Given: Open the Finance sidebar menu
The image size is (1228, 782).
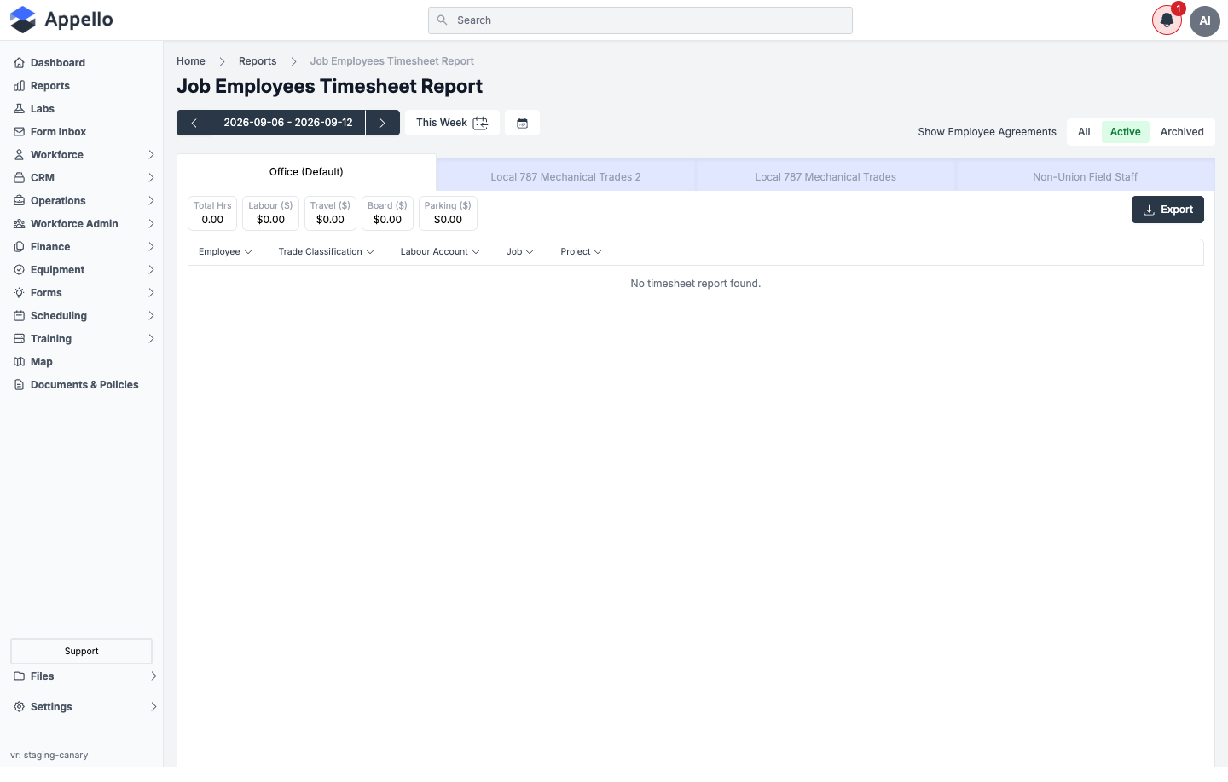Looking at the screenshot, I should coord(82,247).
